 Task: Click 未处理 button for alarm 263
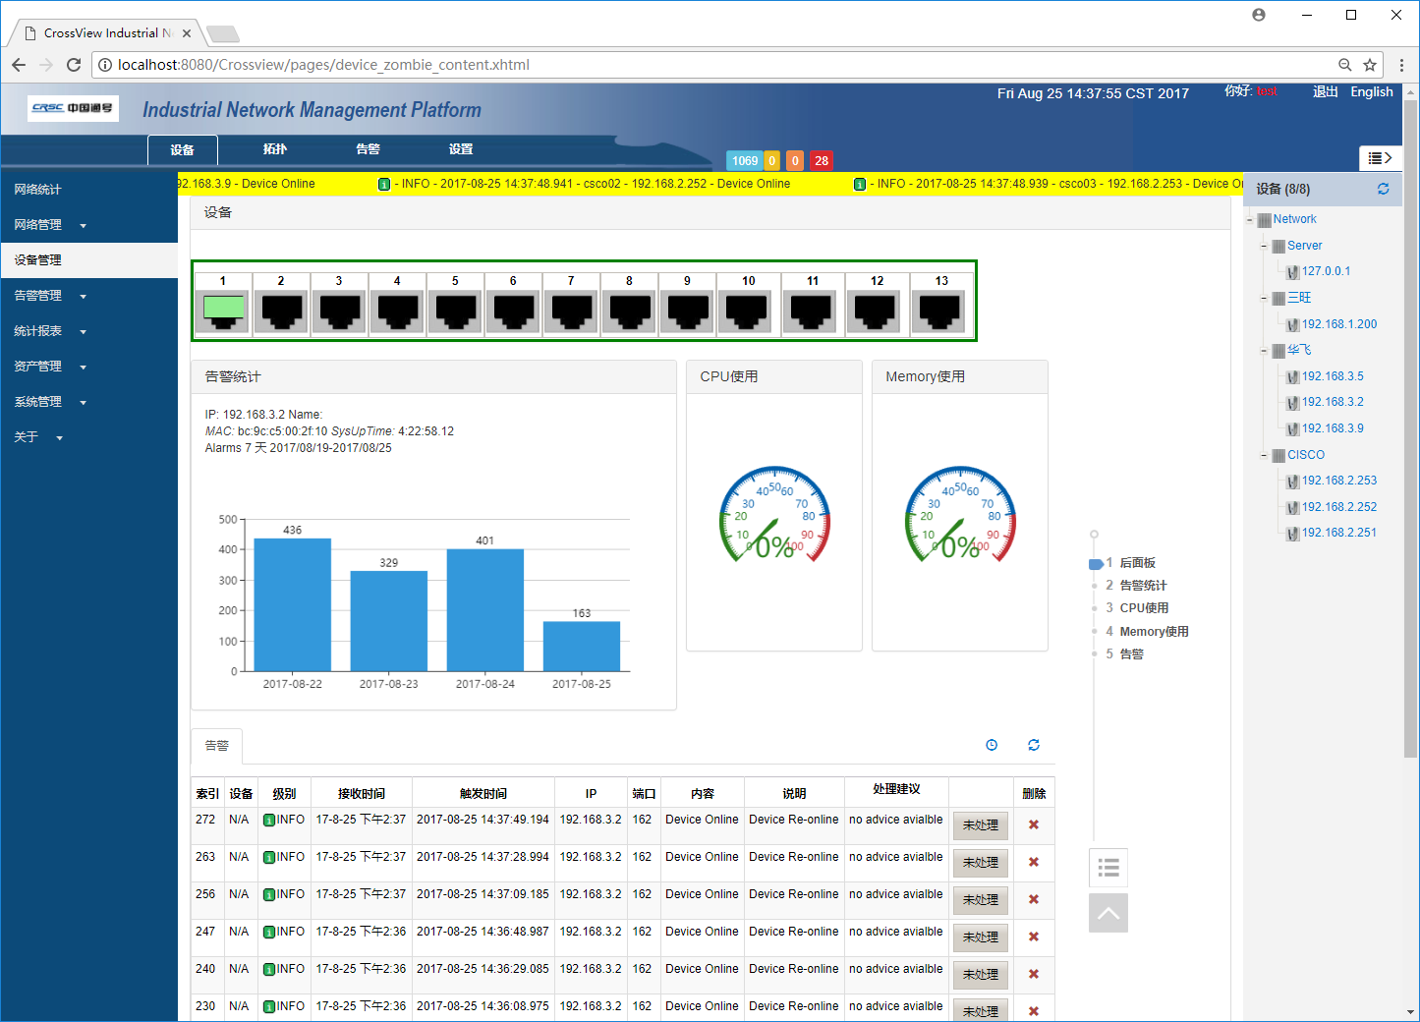(980, 863)
